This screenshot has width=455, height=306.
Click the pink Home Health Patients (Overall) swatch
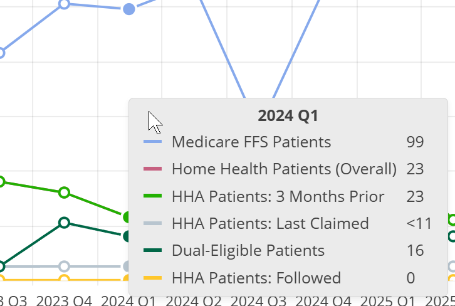(x=153, y=169)
